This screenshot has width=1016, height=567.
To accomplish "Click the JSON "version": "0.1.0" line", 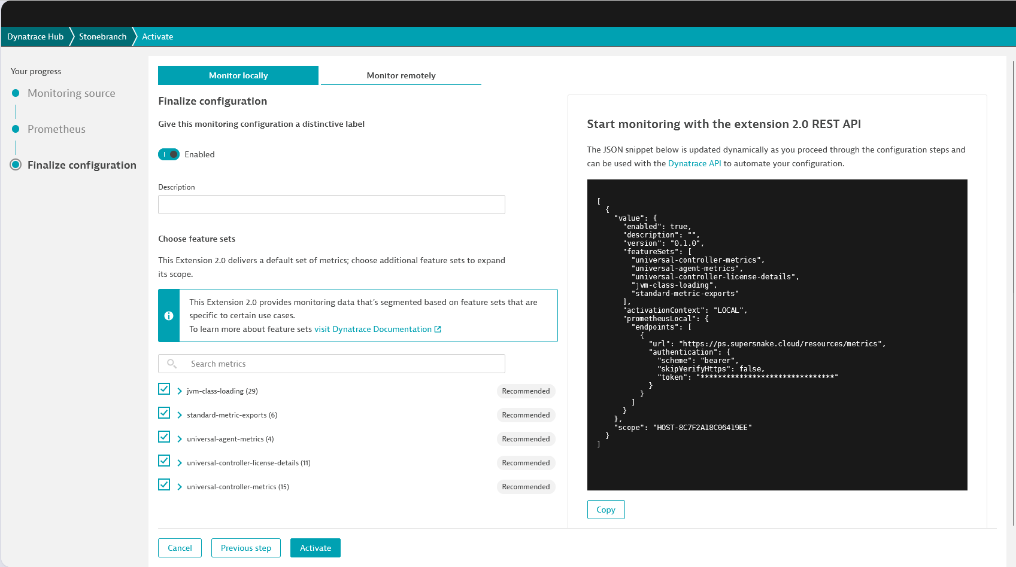I will 663,243.
